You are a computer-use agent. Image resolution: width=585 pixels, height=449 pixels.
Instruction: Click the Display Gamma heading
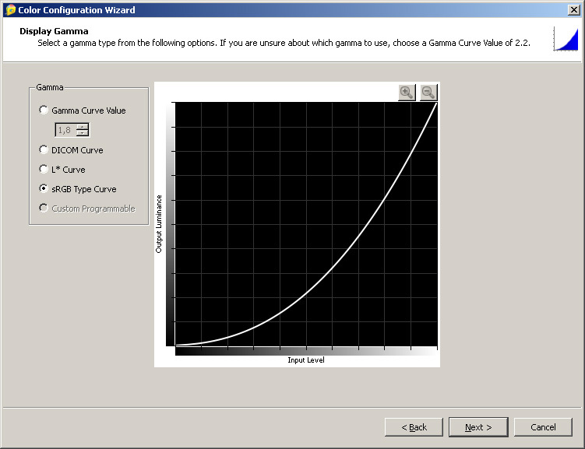click(x=54, y=31)
